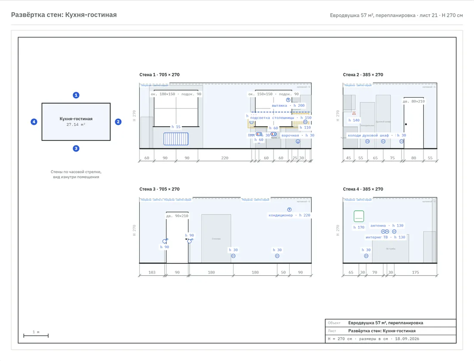
Task: Select wall marker 2 on the room plan
Action: coord(118,122)
